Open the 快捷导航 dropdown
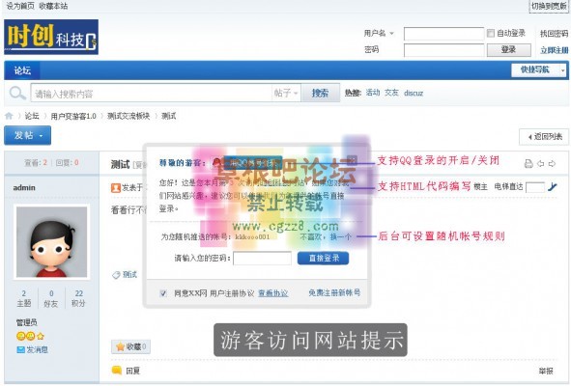The height and width of the screenshot is (386, 571). [539, 69]
